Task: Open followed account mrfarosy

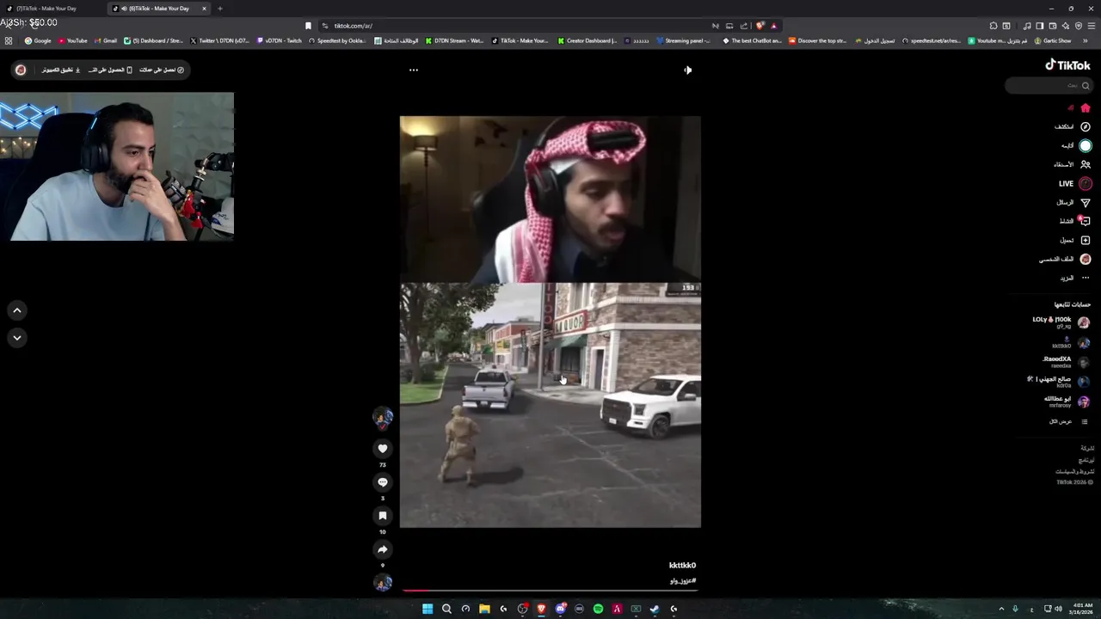Action: pos(1066,401)
